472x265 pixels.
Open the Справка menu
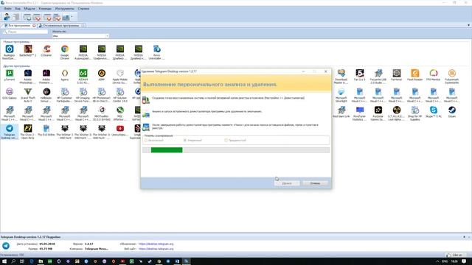pyautogui.click(x=83, y=9)
